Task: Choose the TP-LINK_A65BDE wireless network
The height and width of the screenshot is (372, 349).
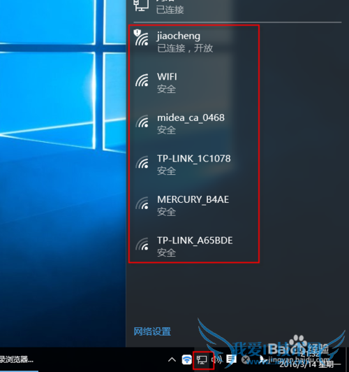Action: click(237, 246)
